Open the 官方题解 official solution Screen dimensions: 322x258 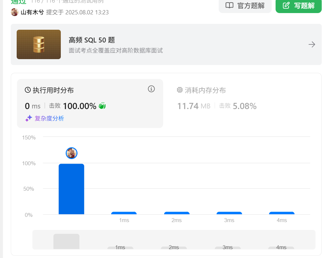click(245, 6)
